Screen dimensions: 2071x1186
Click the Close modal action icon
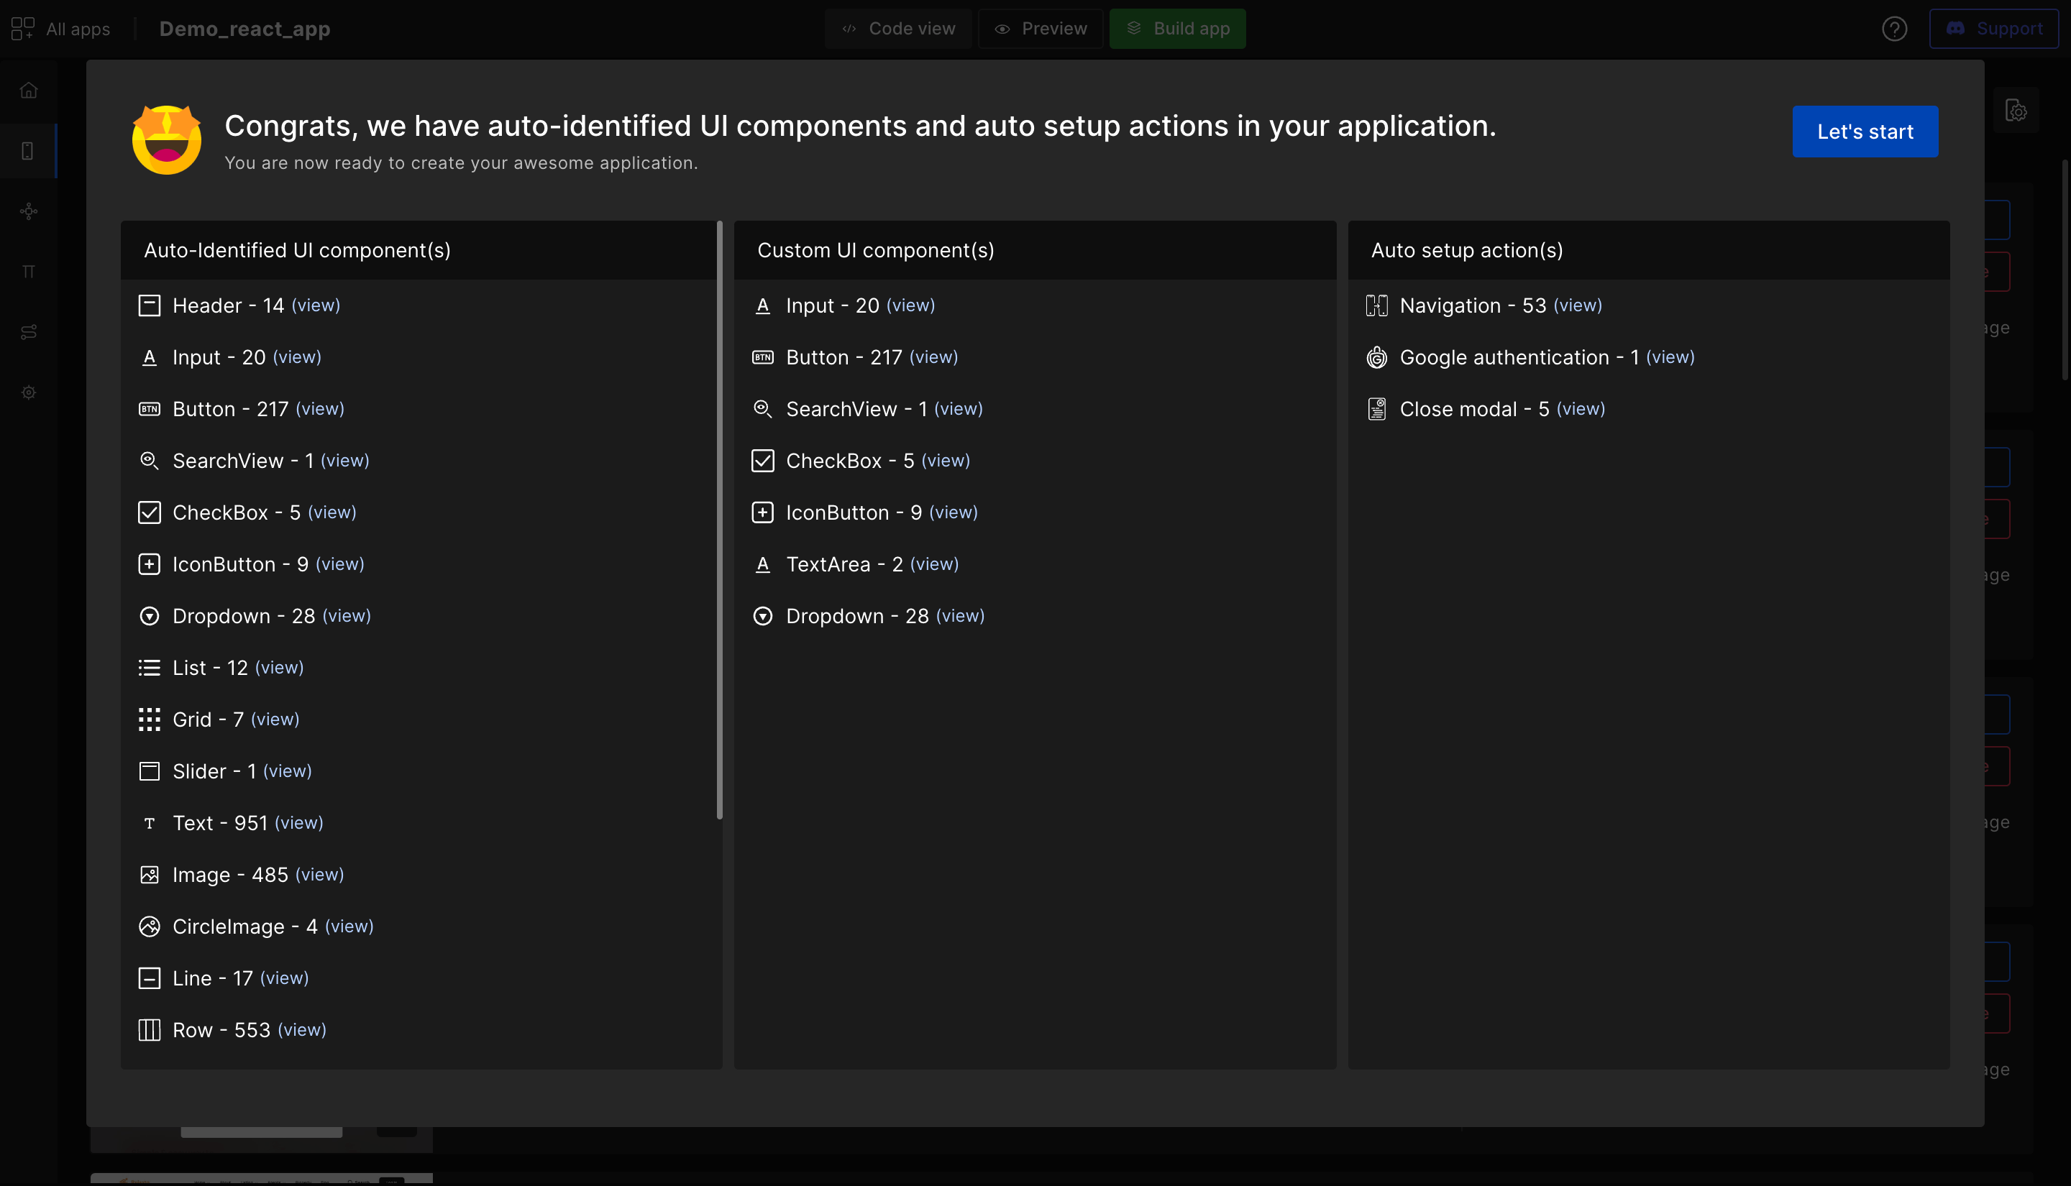pos(1376,409)
